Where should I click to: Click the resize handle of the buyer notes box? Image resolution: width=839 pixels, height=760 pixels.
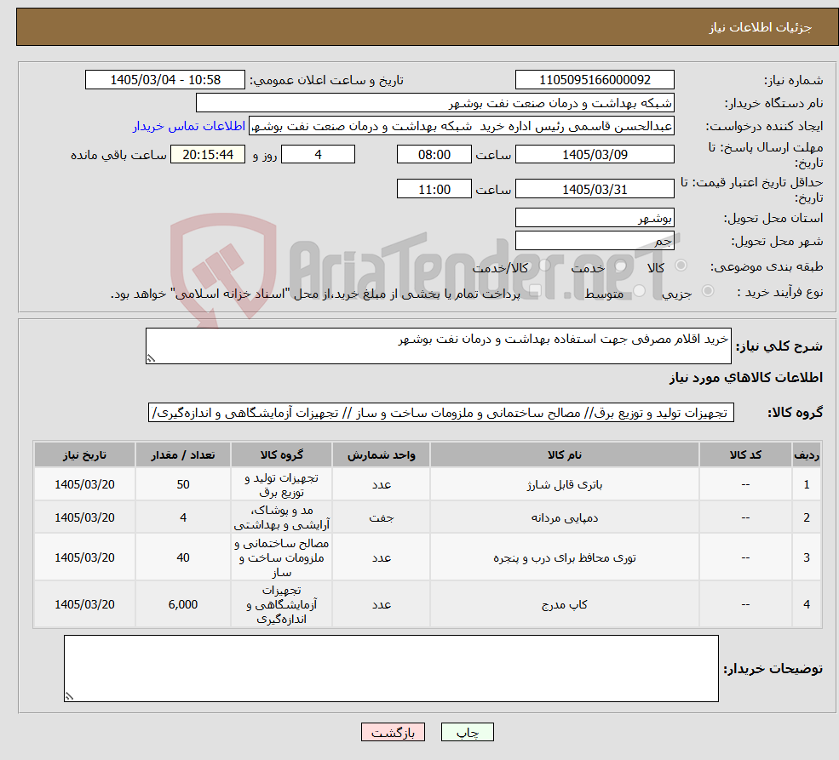coord(69,696)
